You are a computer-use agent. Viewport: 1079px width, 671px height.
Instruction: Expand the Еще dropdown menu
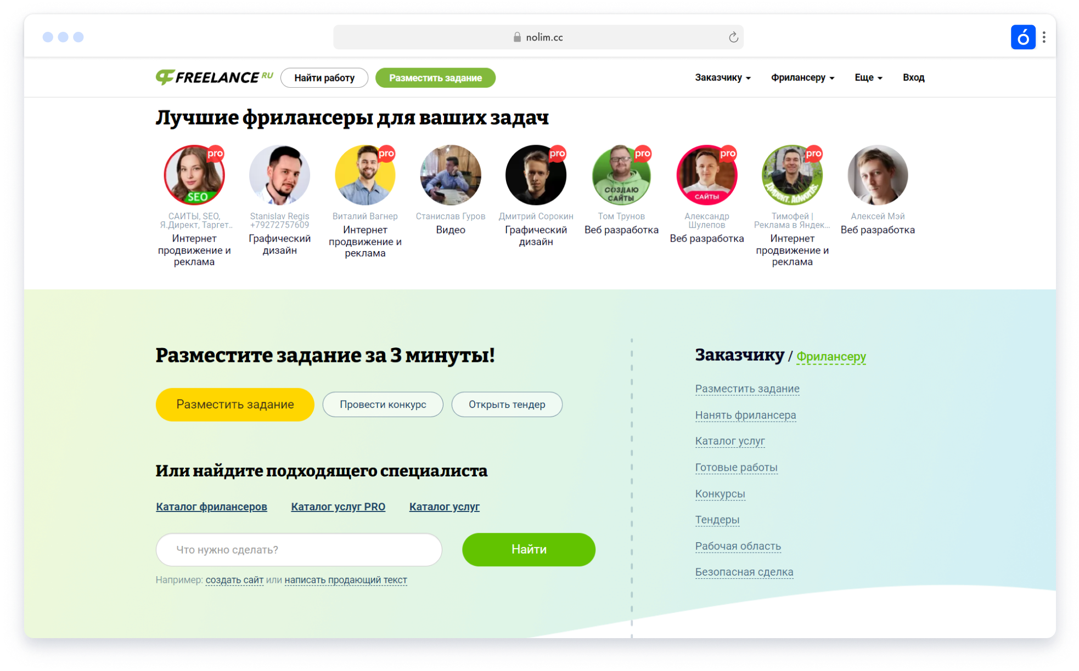(868, 77)
